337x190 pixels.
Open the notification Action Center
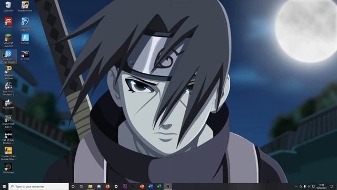(x=331, y=186)
